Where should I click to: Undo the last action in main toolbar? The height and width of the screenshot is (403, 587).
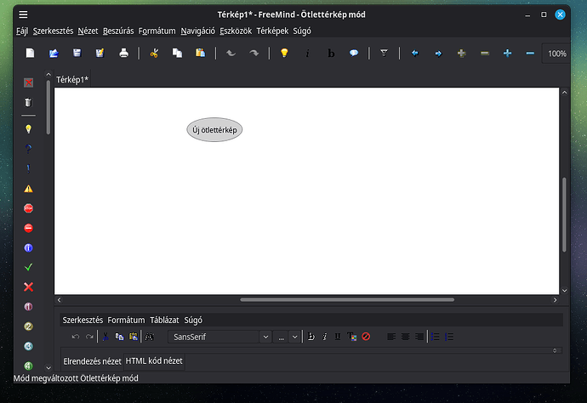click(231, 53)
